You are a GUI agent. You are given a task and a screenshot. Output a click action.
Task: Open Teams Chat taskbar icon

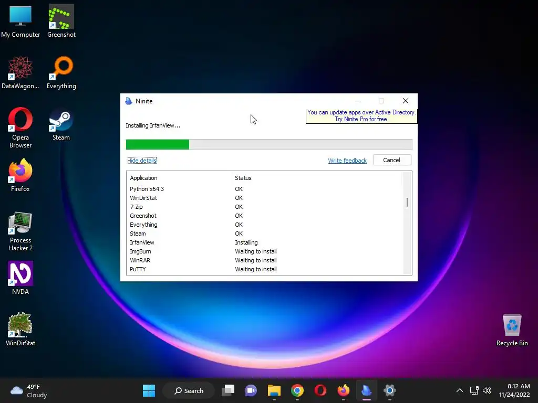[x=251, y=390]
